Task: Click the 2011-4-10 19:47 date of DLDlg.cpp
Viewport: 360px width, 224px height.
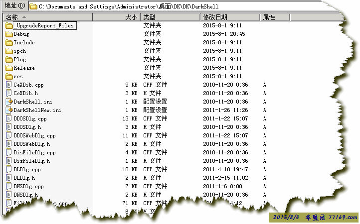Action: (x=225, y=170)
